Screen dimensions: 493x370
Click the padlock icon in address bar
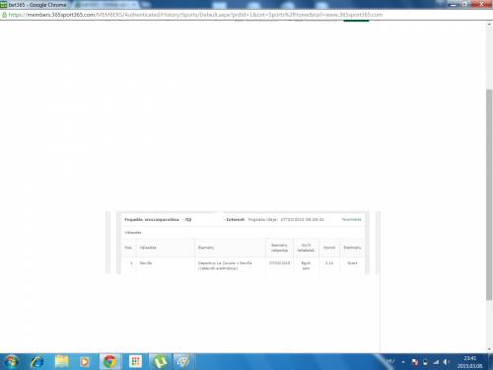[4, 15]
